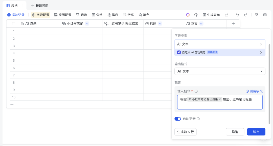Image resolution: width=273 pixels, height=146 pixels.
Task: Open the 筛选 filter tool
Action: pyautogui.click(x=81, y=15)
